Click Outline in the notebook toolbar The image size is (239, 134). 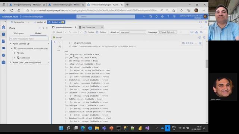[101, 32]
